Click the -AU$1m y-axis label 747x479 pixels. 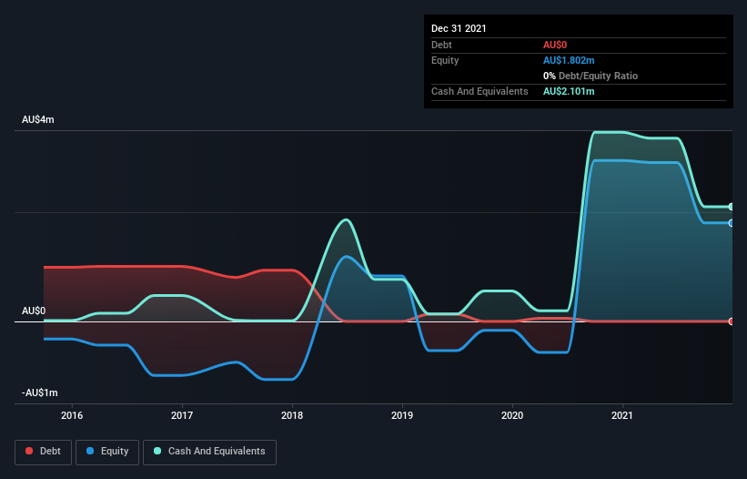(x=40, y=392)
